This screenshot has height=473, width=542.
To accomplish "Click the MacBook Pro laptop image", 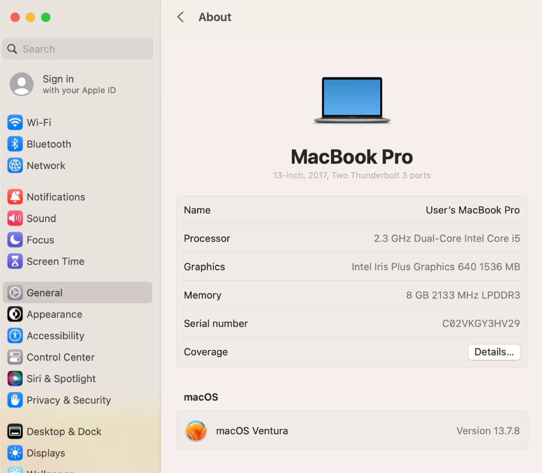I will click(352, 100).
